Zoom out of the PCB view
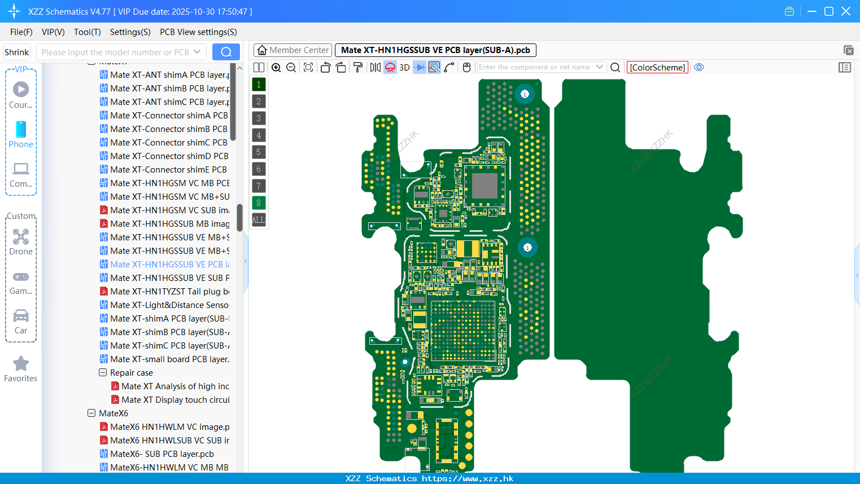Screen dimensions: 860x484 pos(291,67)
